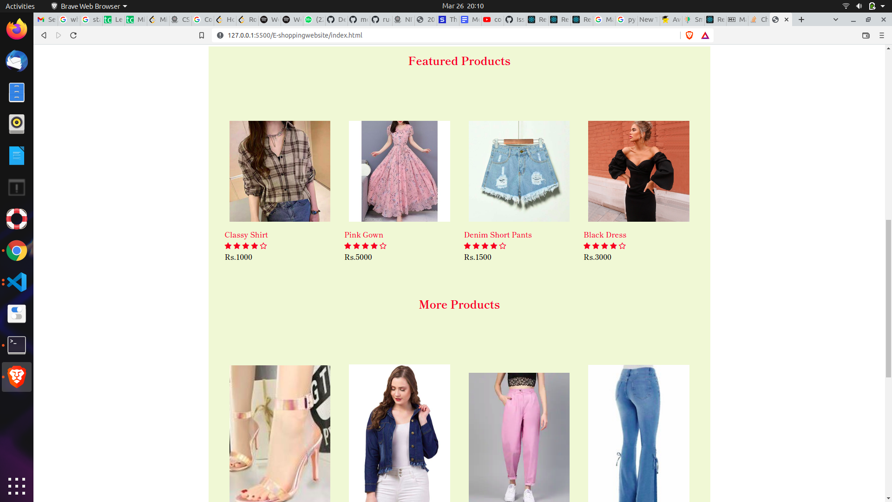Open Activities overview

[x=20, y=6]
